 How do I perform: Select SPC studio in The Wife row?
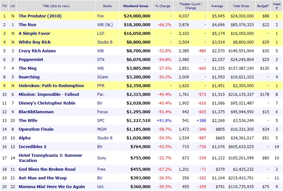tap(101, 120)
